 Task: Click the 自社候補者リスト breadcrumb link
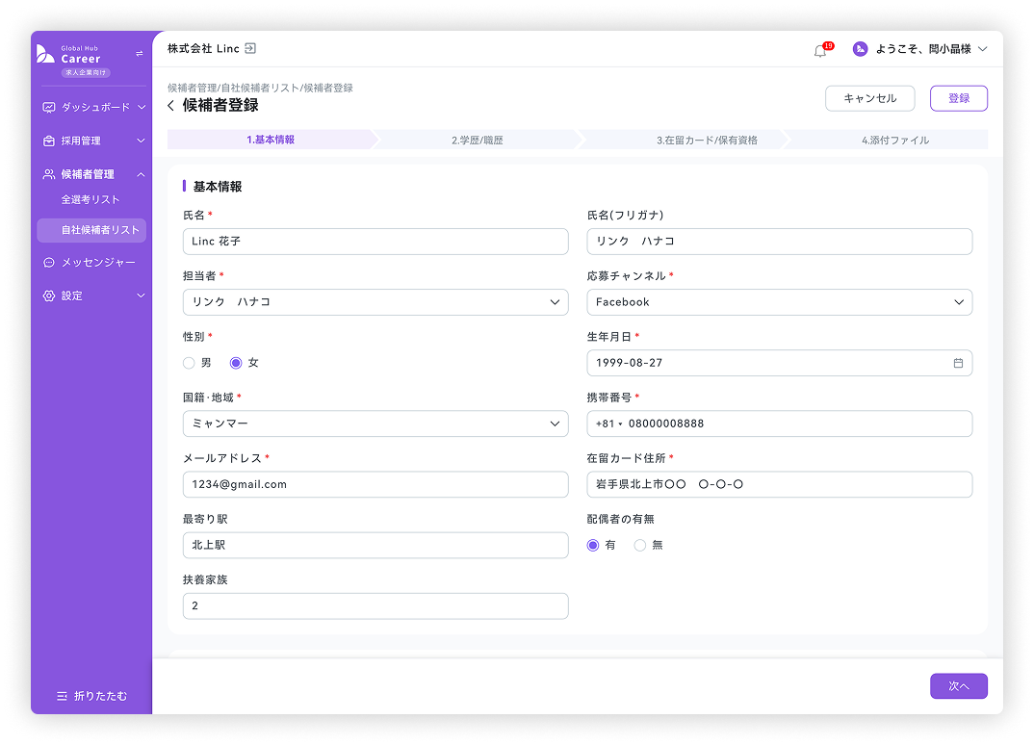pos(259,88)
